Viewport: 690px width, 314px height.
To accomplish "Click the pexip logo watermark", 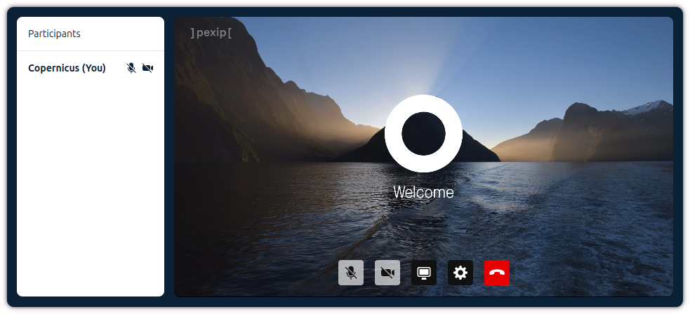I will (211, 33).
